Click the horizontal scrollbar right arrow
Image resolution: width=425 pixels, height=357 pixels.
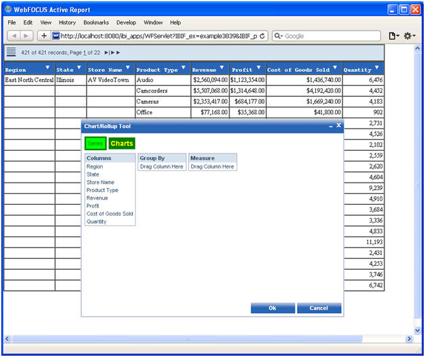[409, 339]
